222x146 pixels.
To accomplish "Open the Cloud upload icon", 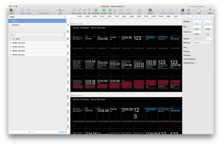I will 188,10.
